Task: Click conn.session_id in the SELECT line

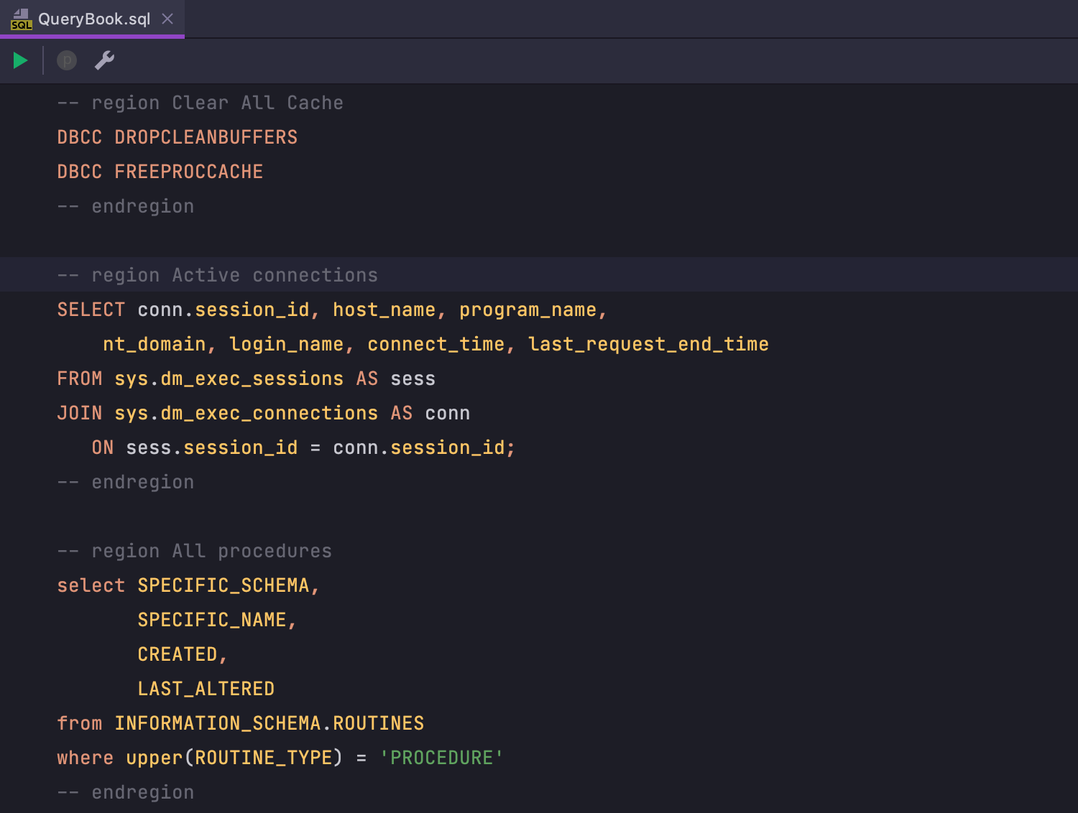Action: tap(224, 310)
